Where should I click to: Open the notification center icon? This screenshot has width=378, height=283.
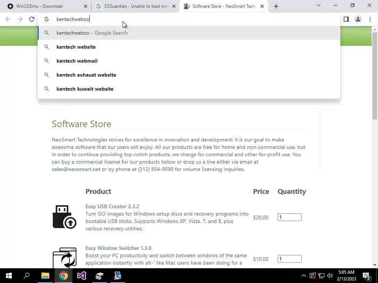click(x=367, y=276)
